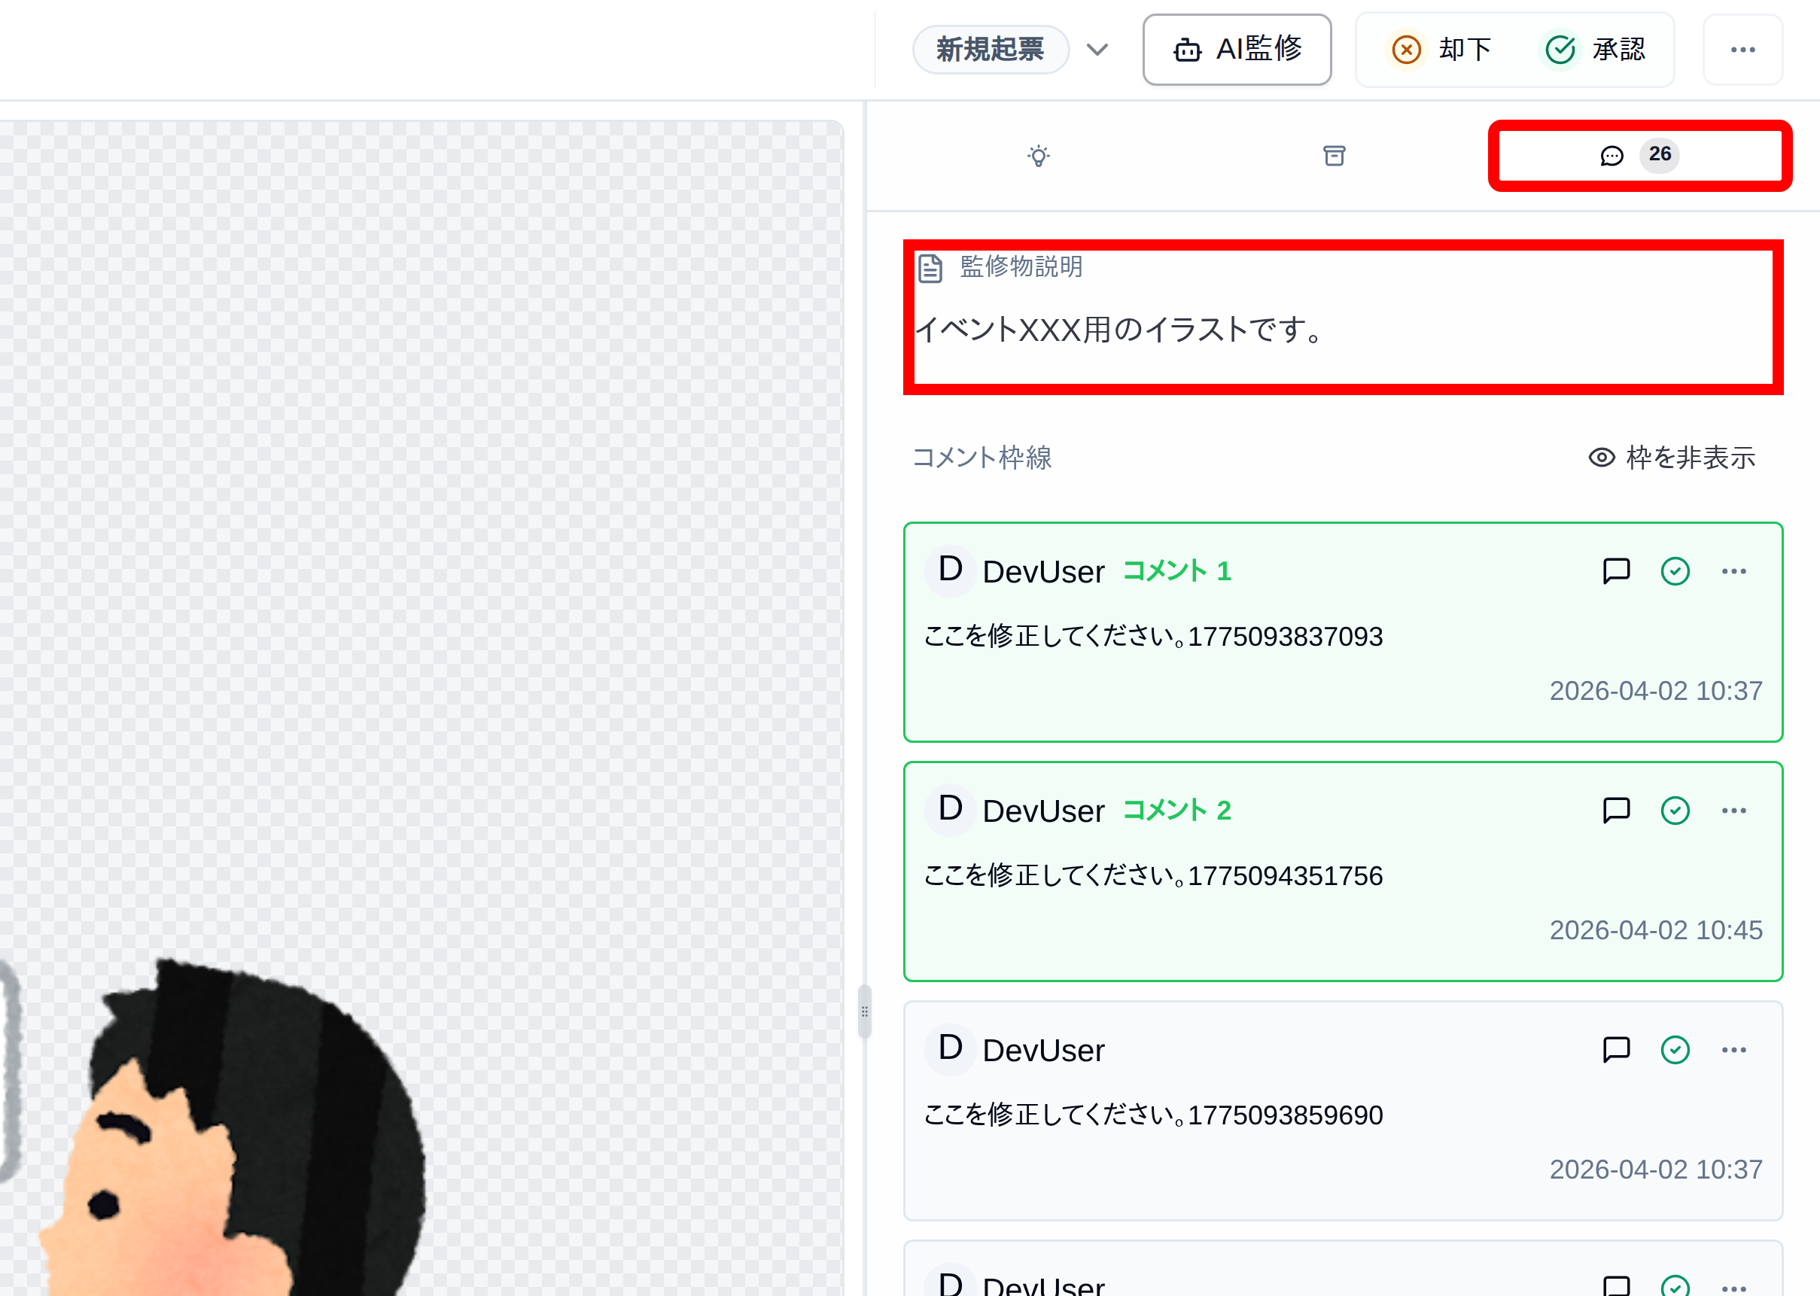Screen dimensions: 1820x1296
Task: Open the top-right more options menu
Action: pos(1742,50)
